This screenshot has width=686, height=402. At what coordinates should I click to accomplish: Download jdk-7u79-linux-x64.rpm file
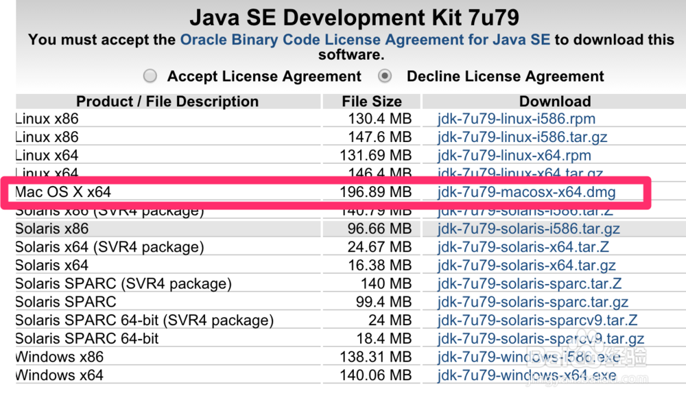click(514, 156)
